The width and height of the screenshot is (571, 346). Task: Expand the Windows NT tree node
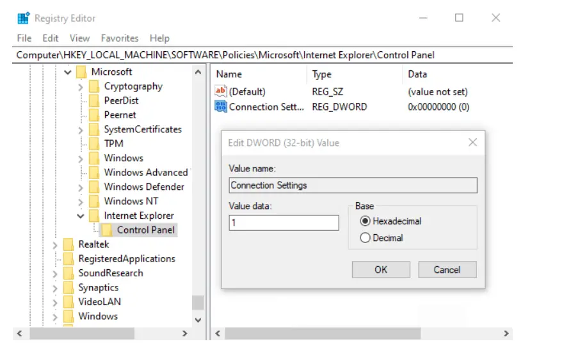click(81, 201)
